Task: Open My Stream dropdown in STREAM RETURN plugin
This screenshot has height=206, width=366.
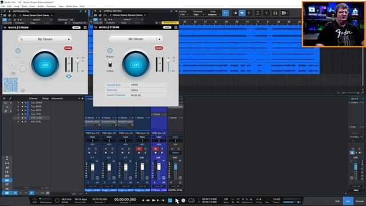Action: (160, 39)
